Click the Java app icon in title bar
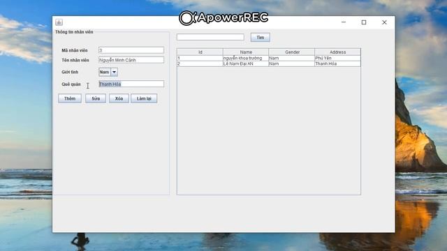Screen dimensions: 447x251 [59, 22]
